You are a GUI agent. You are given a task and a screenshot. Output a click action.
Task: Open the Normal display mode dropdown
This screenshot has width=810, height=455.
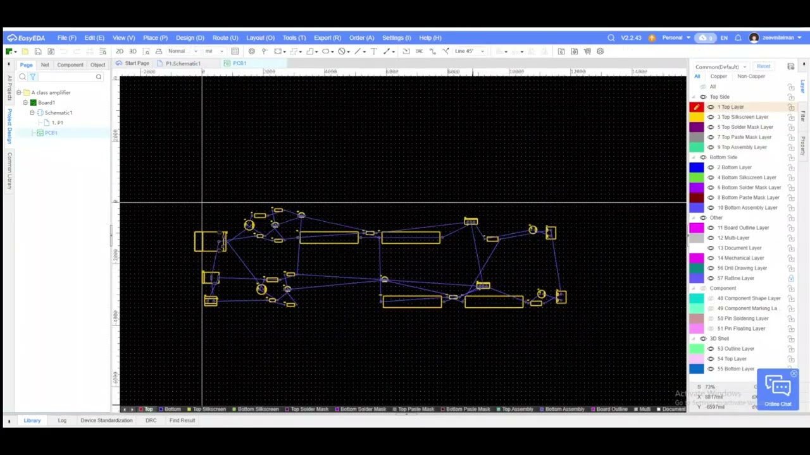[x=182, y=51]
